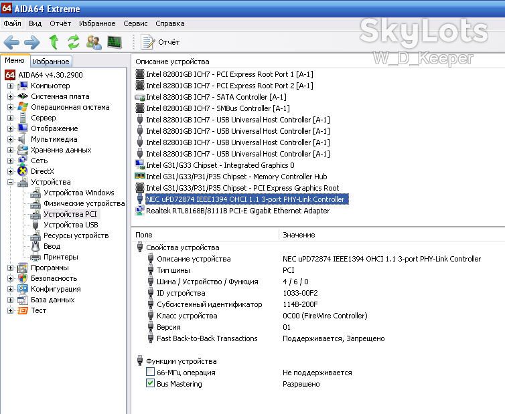The image size is (505, 414).
Task: Switch to the Избранное sidebar tab
Action: coord(51,62)
